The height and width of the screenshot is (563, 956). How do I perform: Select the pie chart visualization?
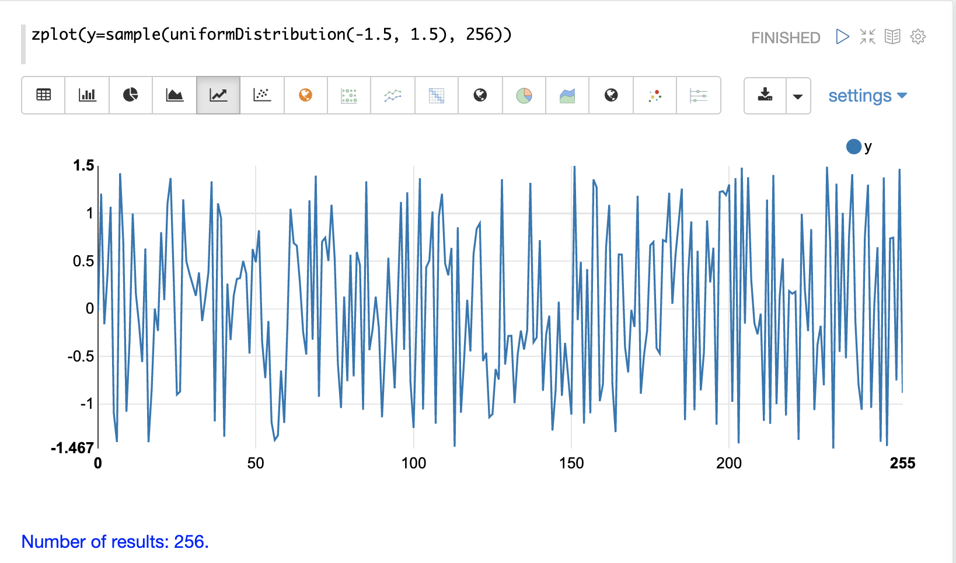(131, 95)
